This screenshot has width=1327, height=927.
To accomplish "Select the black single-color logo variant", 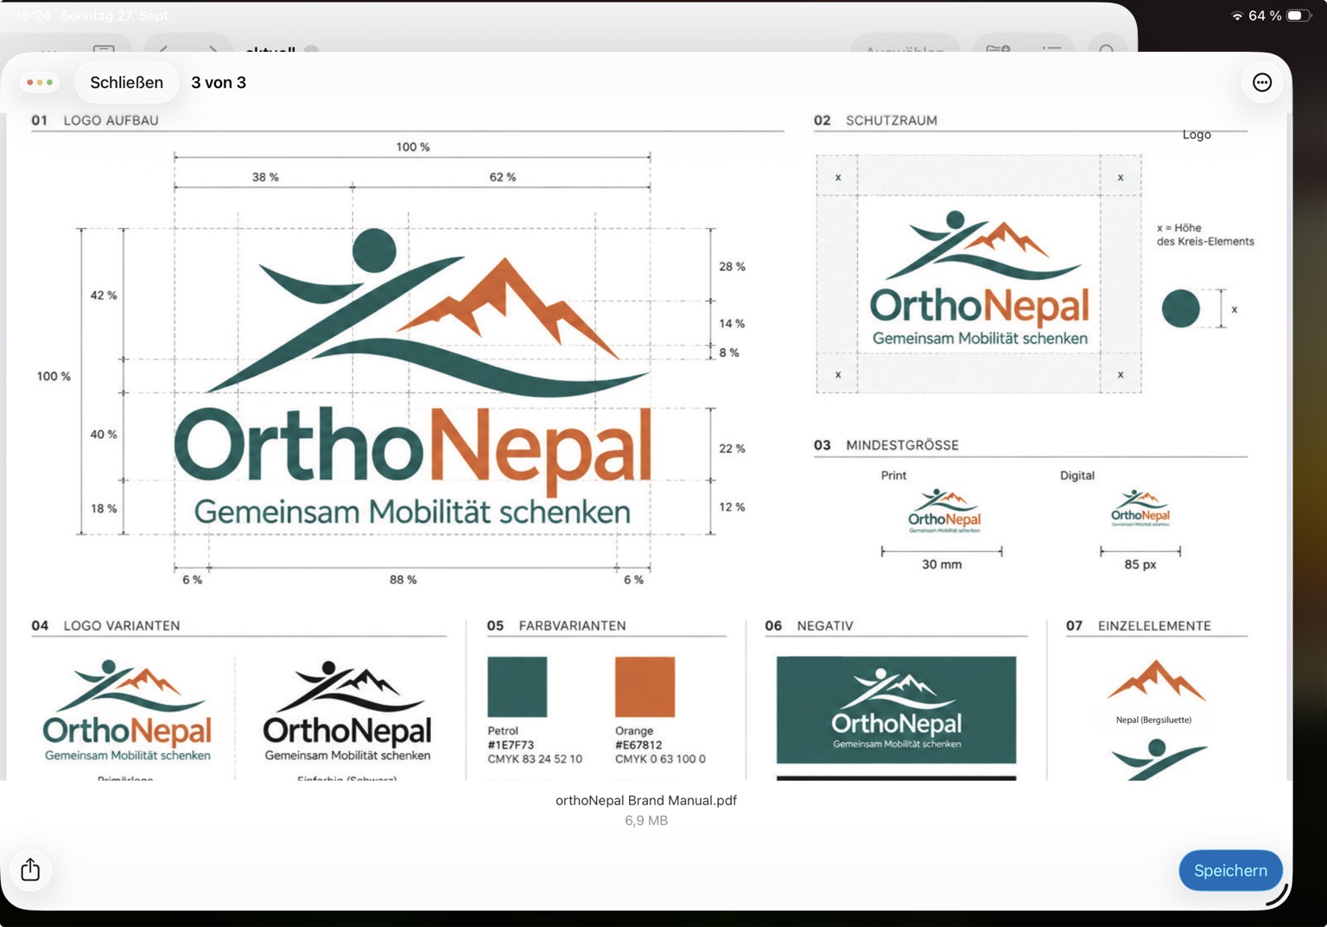I will point(347,711).
